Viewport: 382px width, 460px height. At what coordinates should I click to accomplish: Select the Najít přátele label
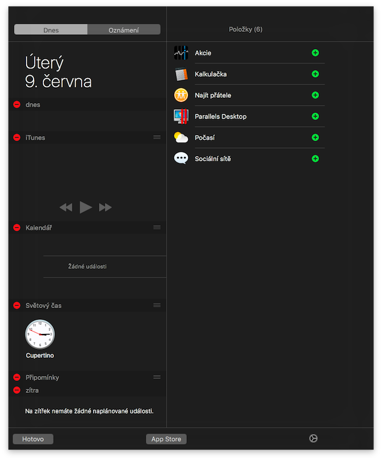(x=213, y=95)
